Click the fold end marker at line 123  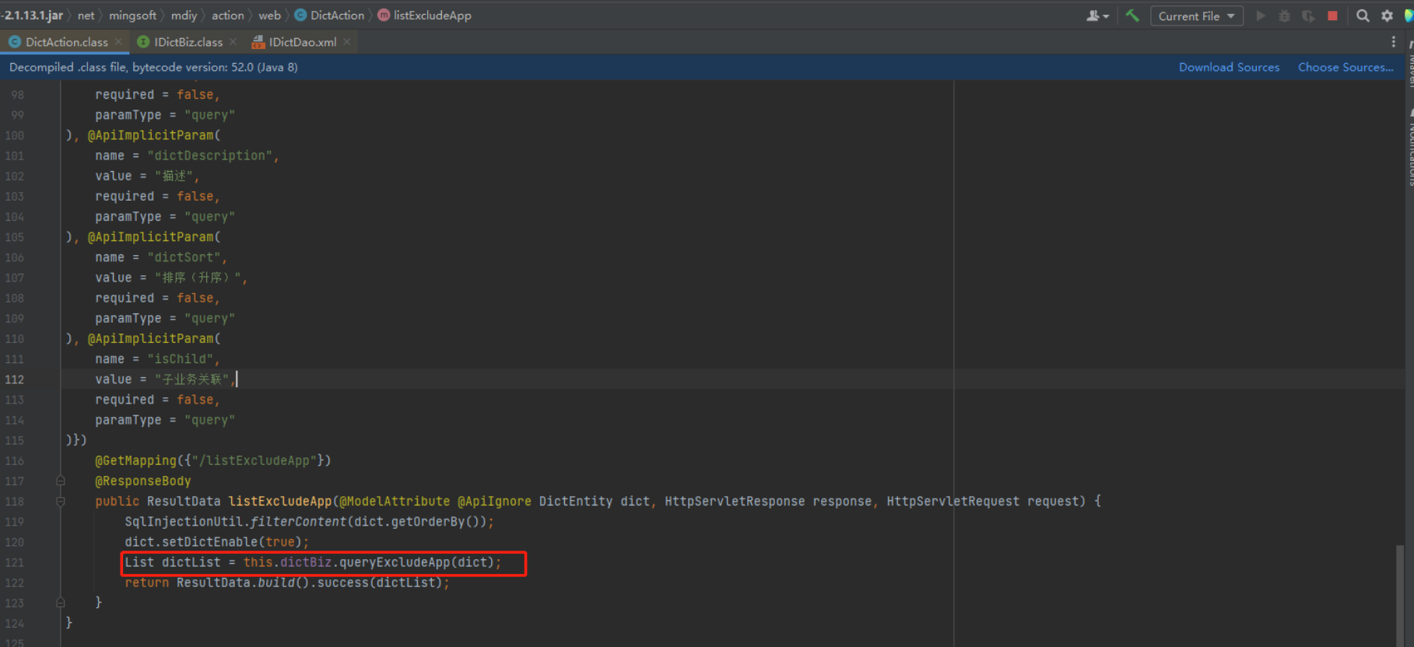click(60, 603)
